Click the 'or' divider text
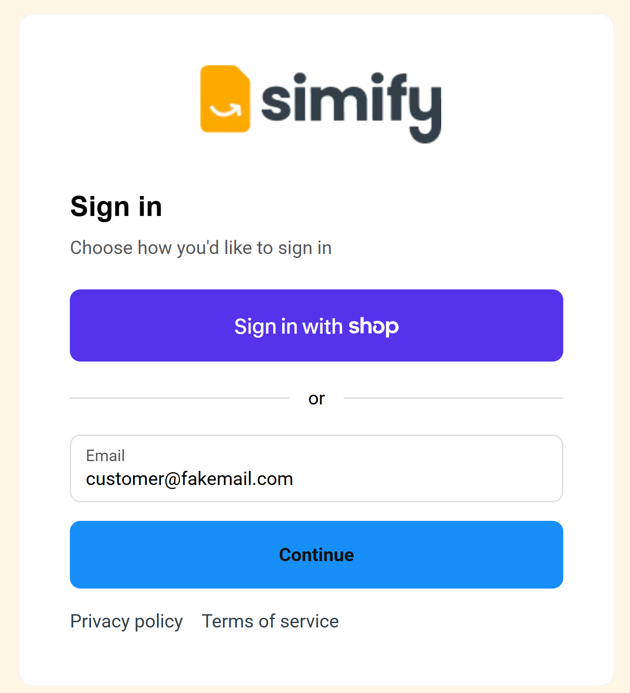The height and width of the screenshot is (693, 630). pos(317,398)
